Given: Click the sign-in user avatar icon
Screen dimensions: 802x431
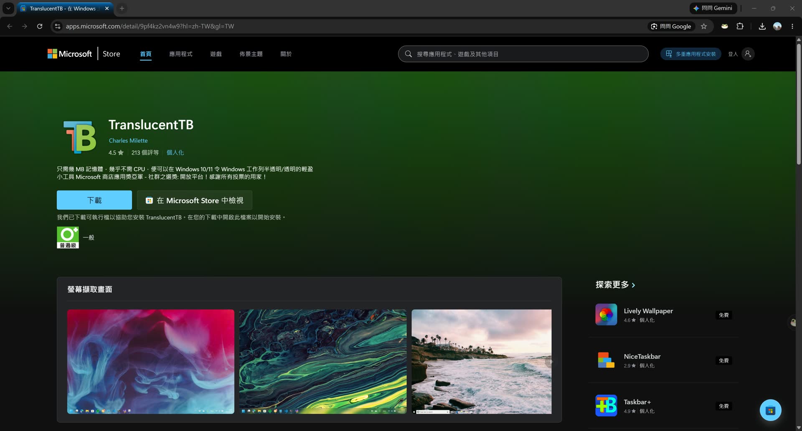Looking at the screenshot, I should point(748,54).
